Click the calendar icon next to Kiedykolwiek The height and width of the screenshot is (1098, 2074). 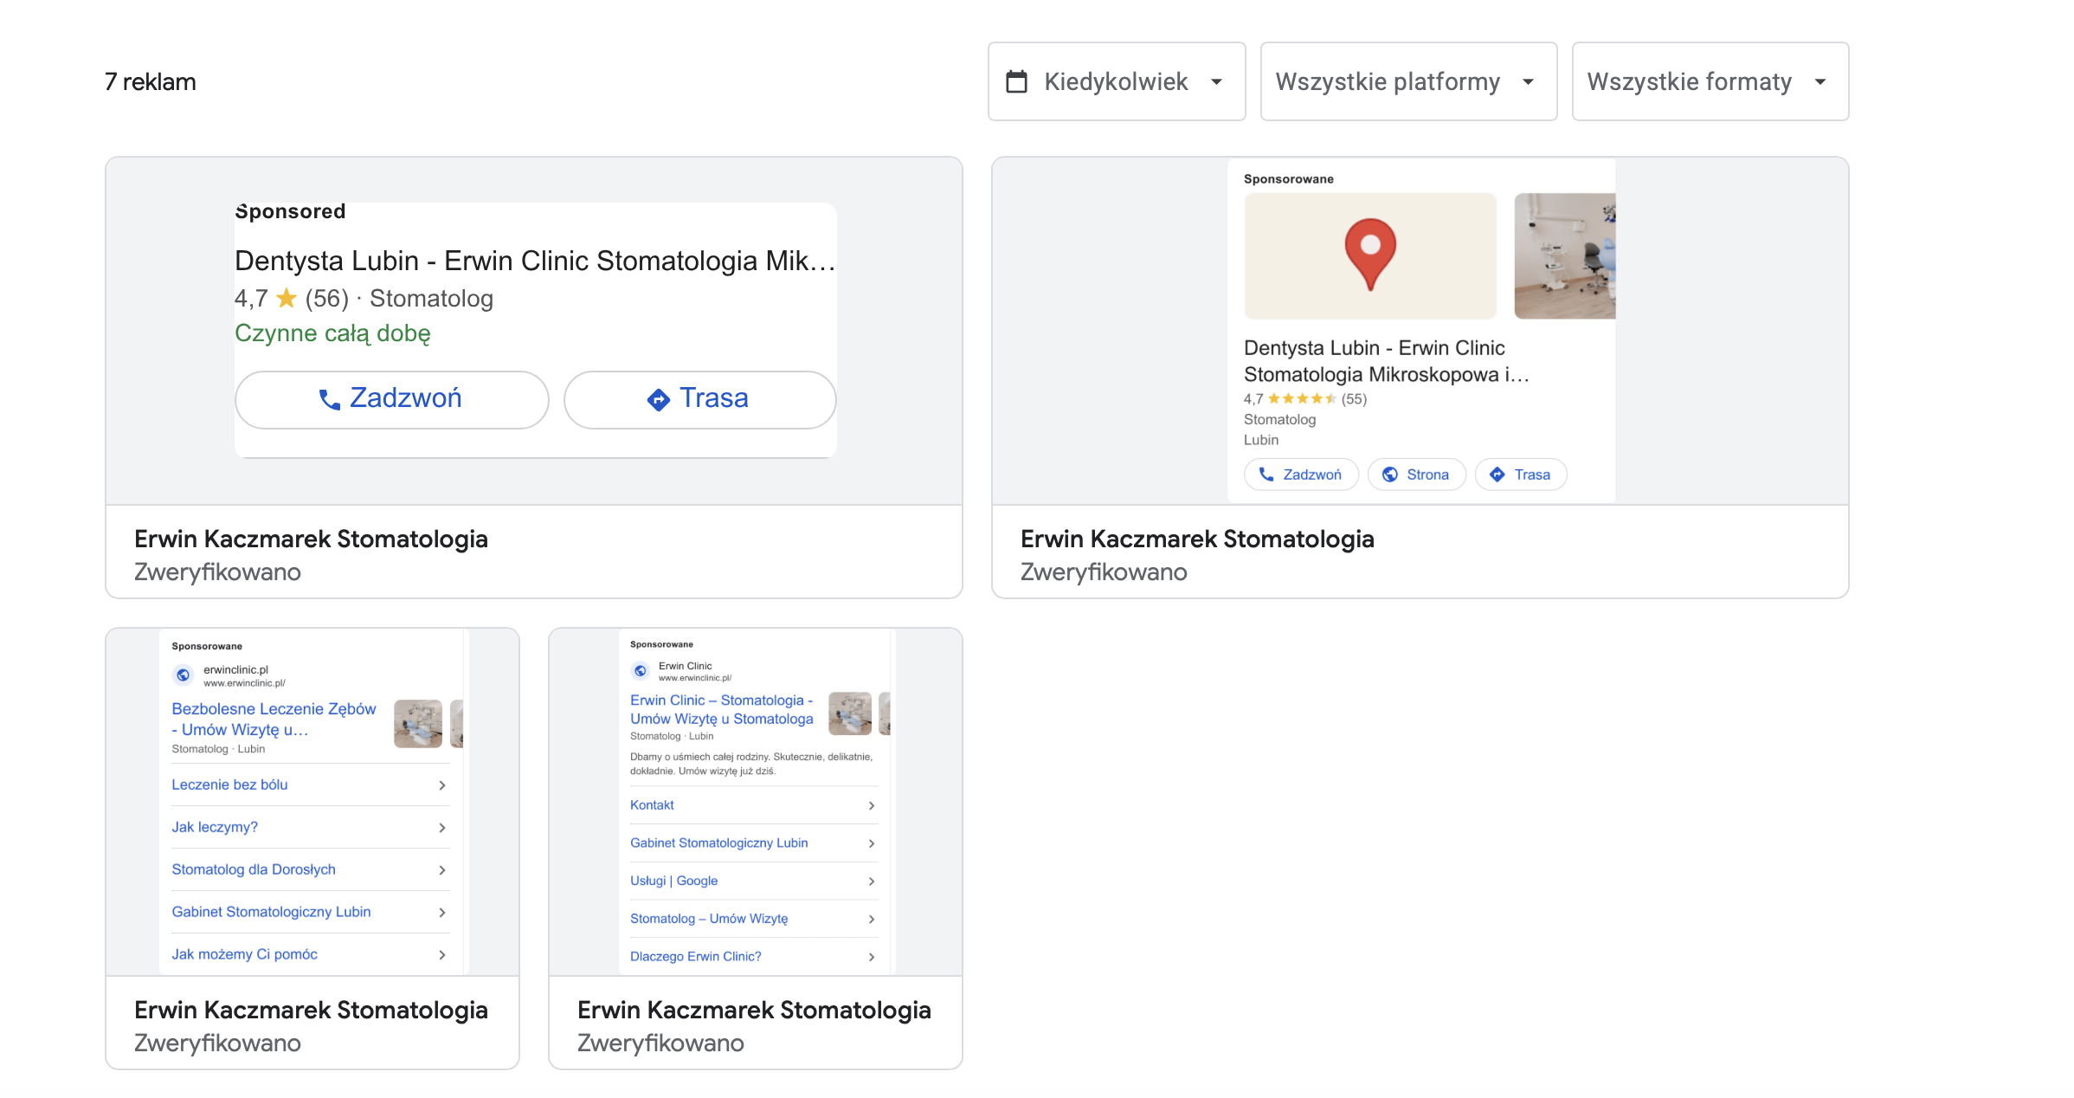1018,81
